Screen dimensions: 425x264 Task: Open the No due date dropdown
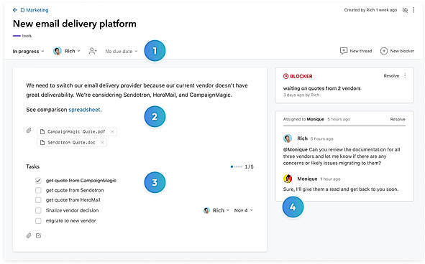coord(121,51)
